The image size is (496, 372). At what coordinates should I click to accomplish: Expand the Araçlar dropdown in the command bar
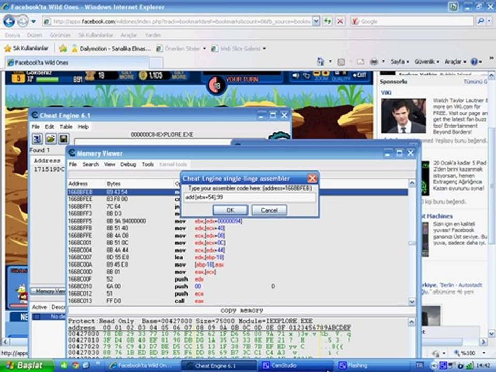tap(455, 61)
